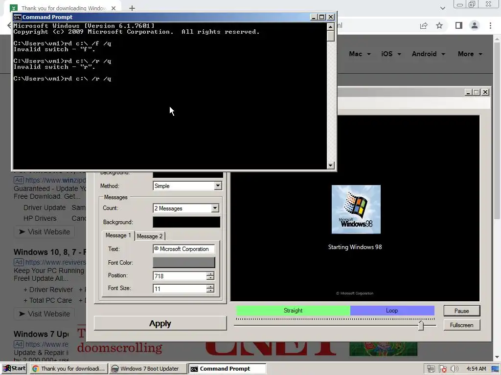The image size is (501, 375).
Task: Click Chrome share page icon
Action: 424,26
